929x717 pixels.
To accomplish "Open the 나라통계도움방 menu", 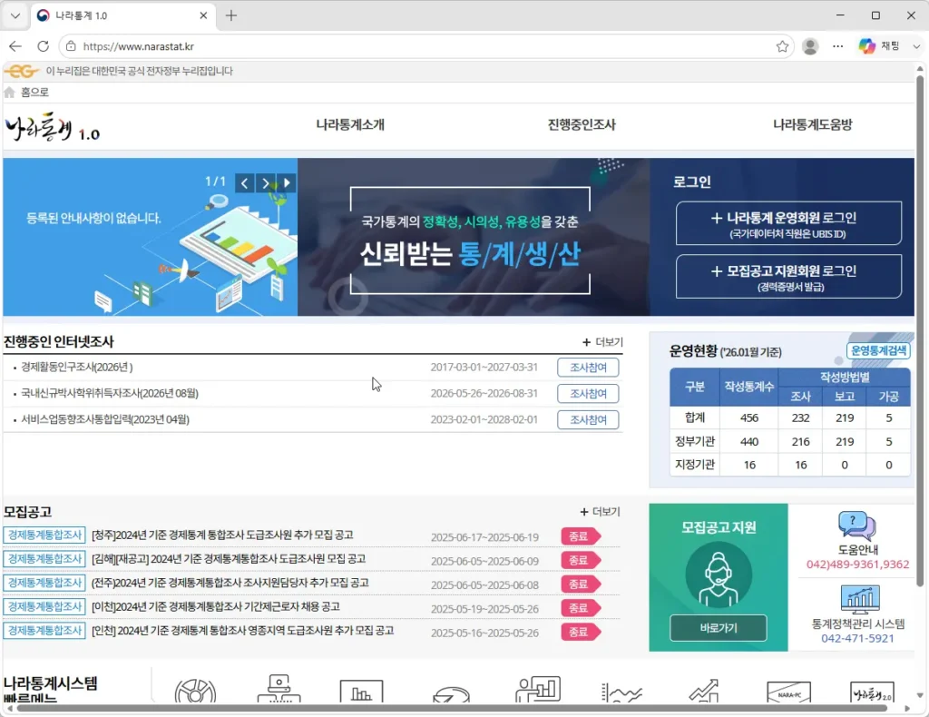I will coord(812,124).
